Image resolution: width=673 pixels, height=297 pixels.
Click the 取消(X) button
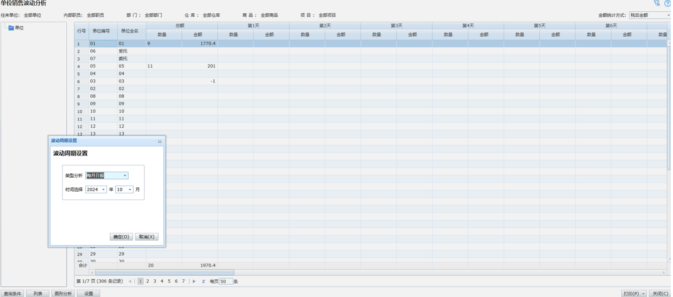[x=147, y=237]
